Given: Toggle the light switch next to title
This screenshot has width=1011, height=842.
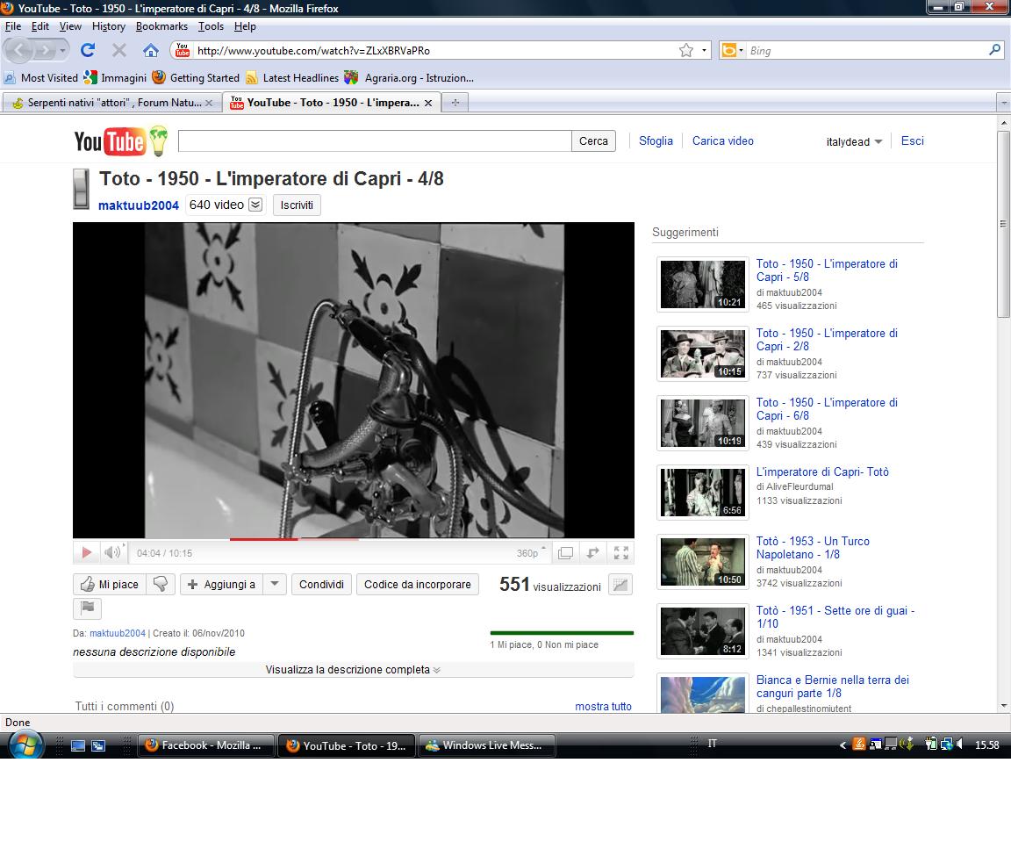Looking at the screenshot, I should [82, 189].
